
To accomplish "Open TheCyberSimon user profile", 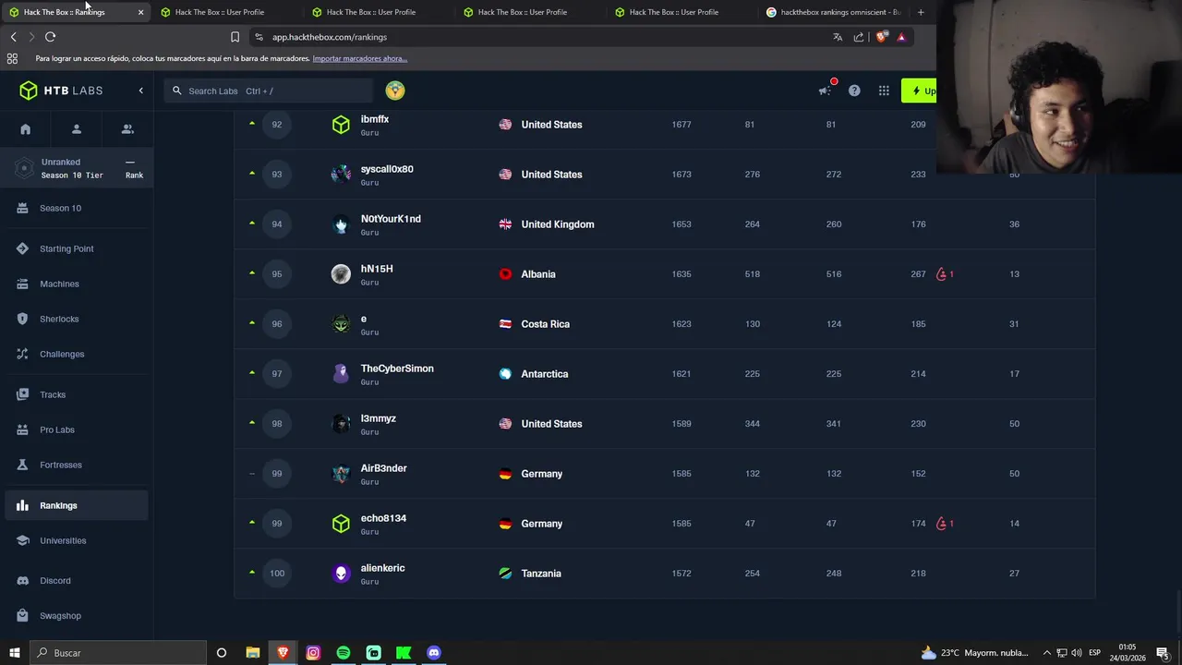I will tap(397, 369).
